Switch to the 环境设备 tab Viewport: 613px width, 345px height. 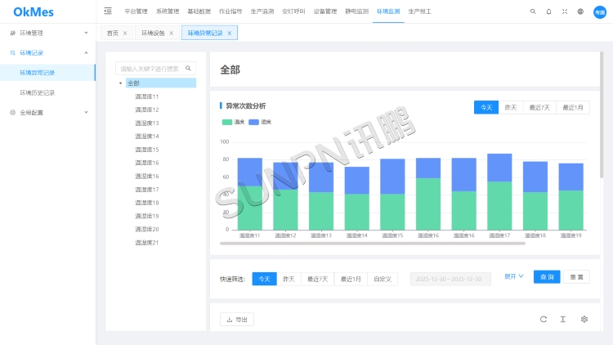tap(154, 34)
